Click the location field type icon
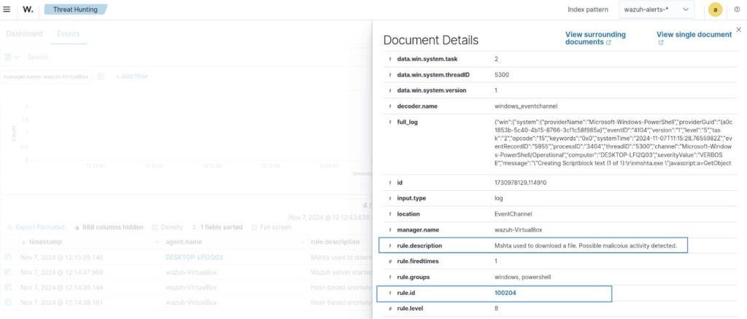 pos(390,214)
